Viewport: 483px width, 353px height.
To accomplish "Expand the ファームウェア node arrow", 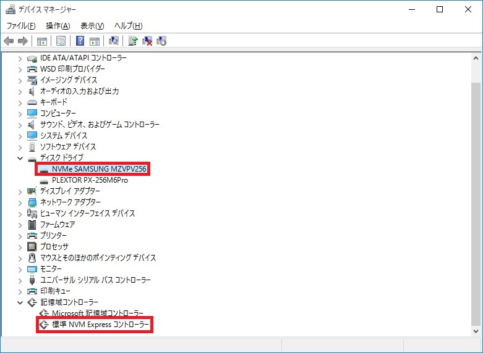I will pyautogui.click(x=20, y=225).
